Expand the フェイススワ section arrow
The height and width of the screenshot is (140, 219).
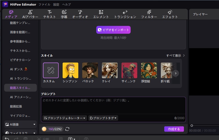(x=34, y=133)
